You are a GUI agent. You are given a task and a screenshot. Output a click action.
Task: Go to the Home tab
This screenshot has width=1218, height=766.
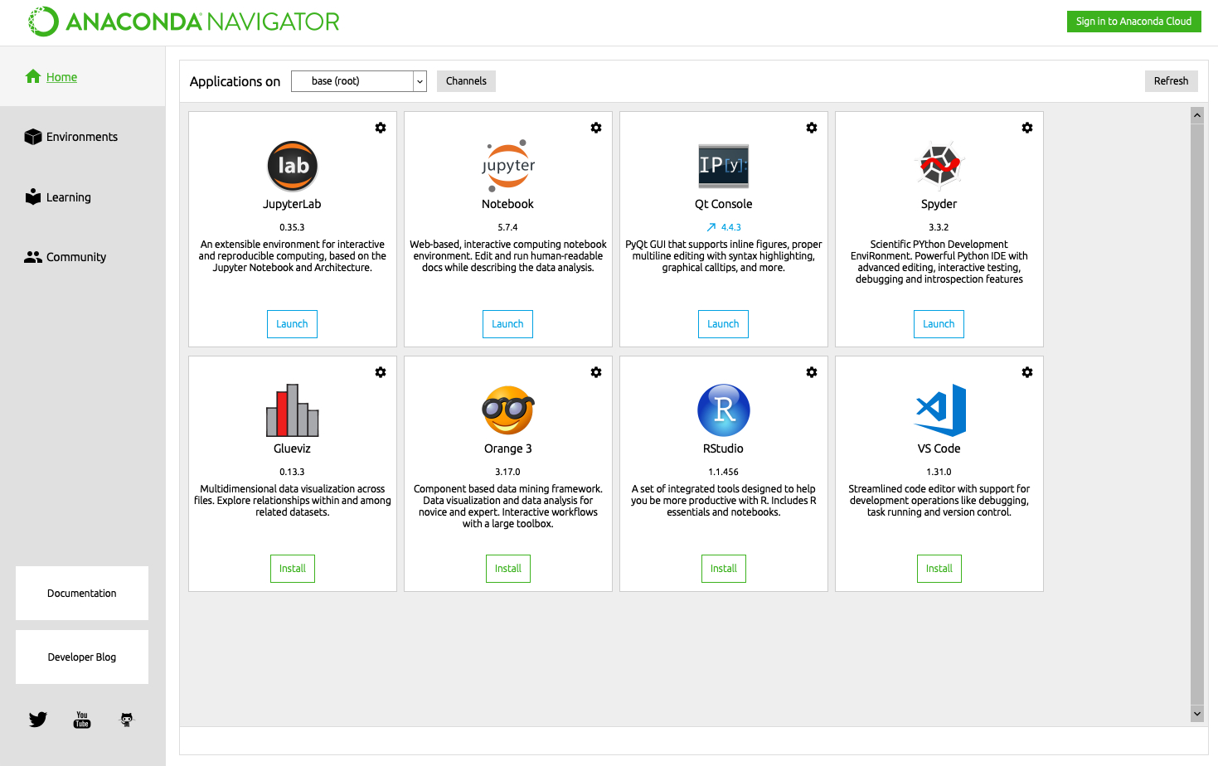click(83, 76)
